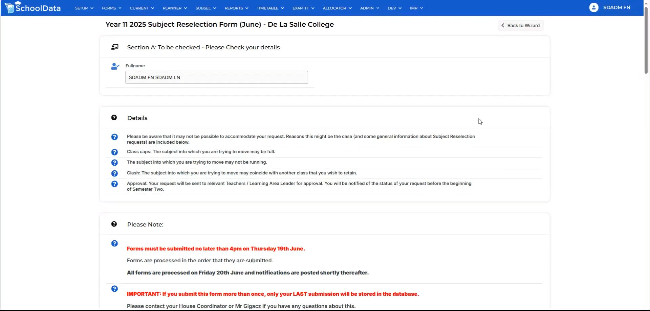The height and width of the screenshot is (311, 650).
Task: Open the EXAM TT menu
Action: [303, 8]
